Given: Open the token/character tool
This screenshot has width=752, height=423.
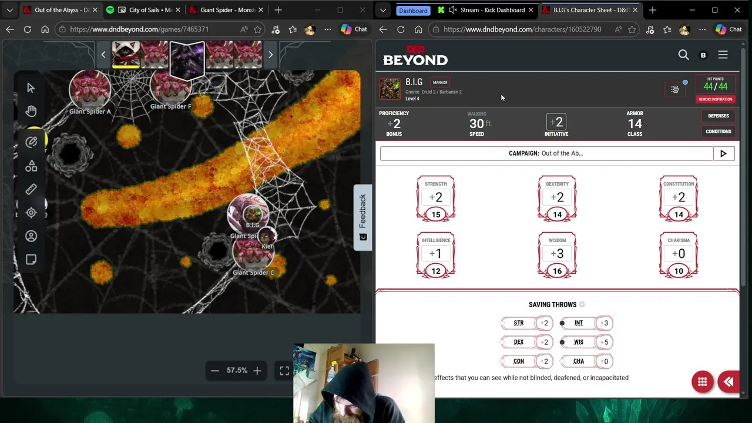Looking at the screenshot, I should pos(31,236).
